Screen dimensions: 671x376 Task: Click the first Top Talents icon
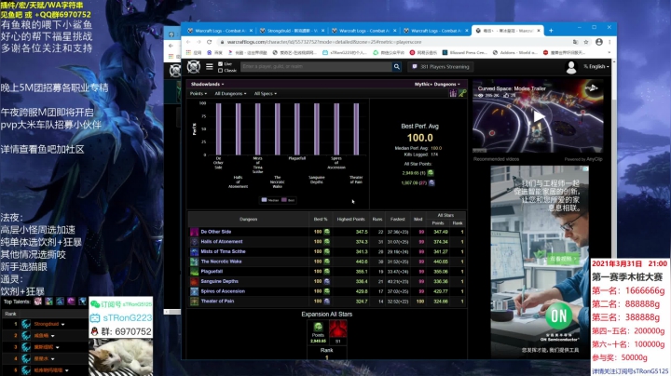click(x=37, y=302)
